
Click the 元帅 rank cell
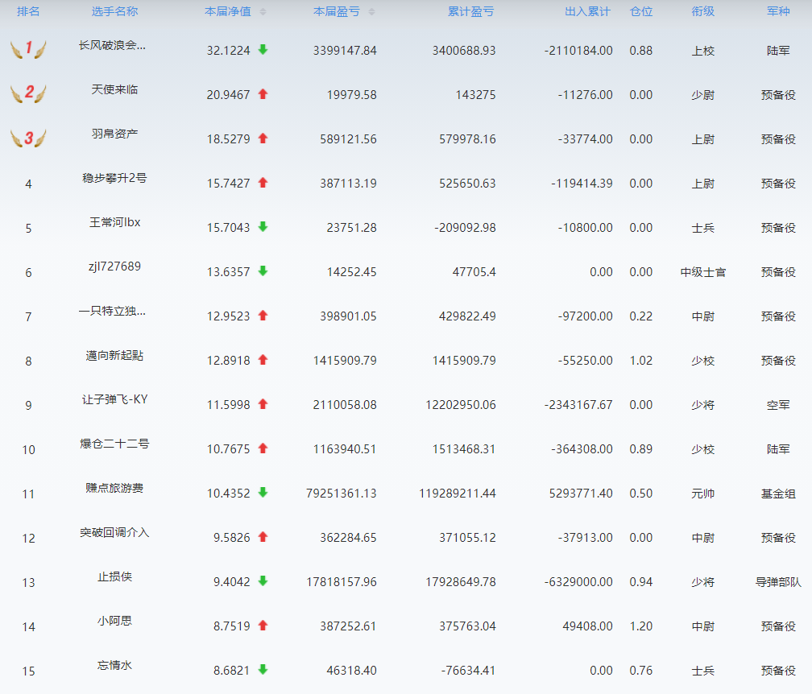pos(702,494)
